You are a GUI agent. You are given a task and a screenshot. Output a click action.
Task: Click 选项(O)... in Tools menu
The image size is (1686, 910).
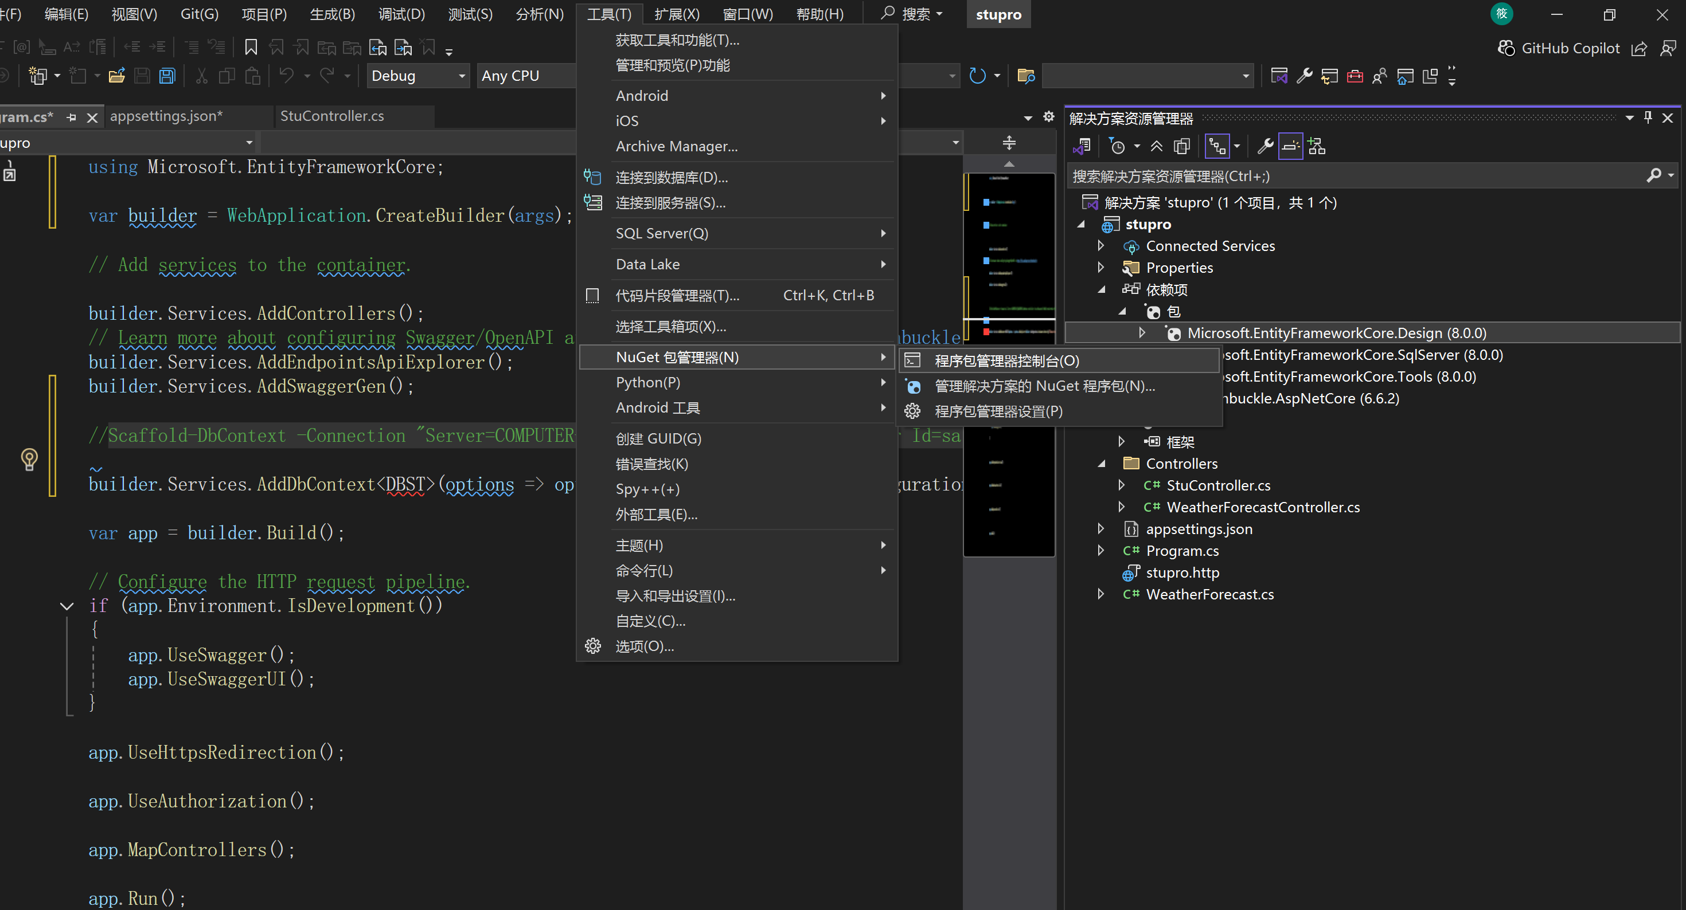[x=644, y=646]
